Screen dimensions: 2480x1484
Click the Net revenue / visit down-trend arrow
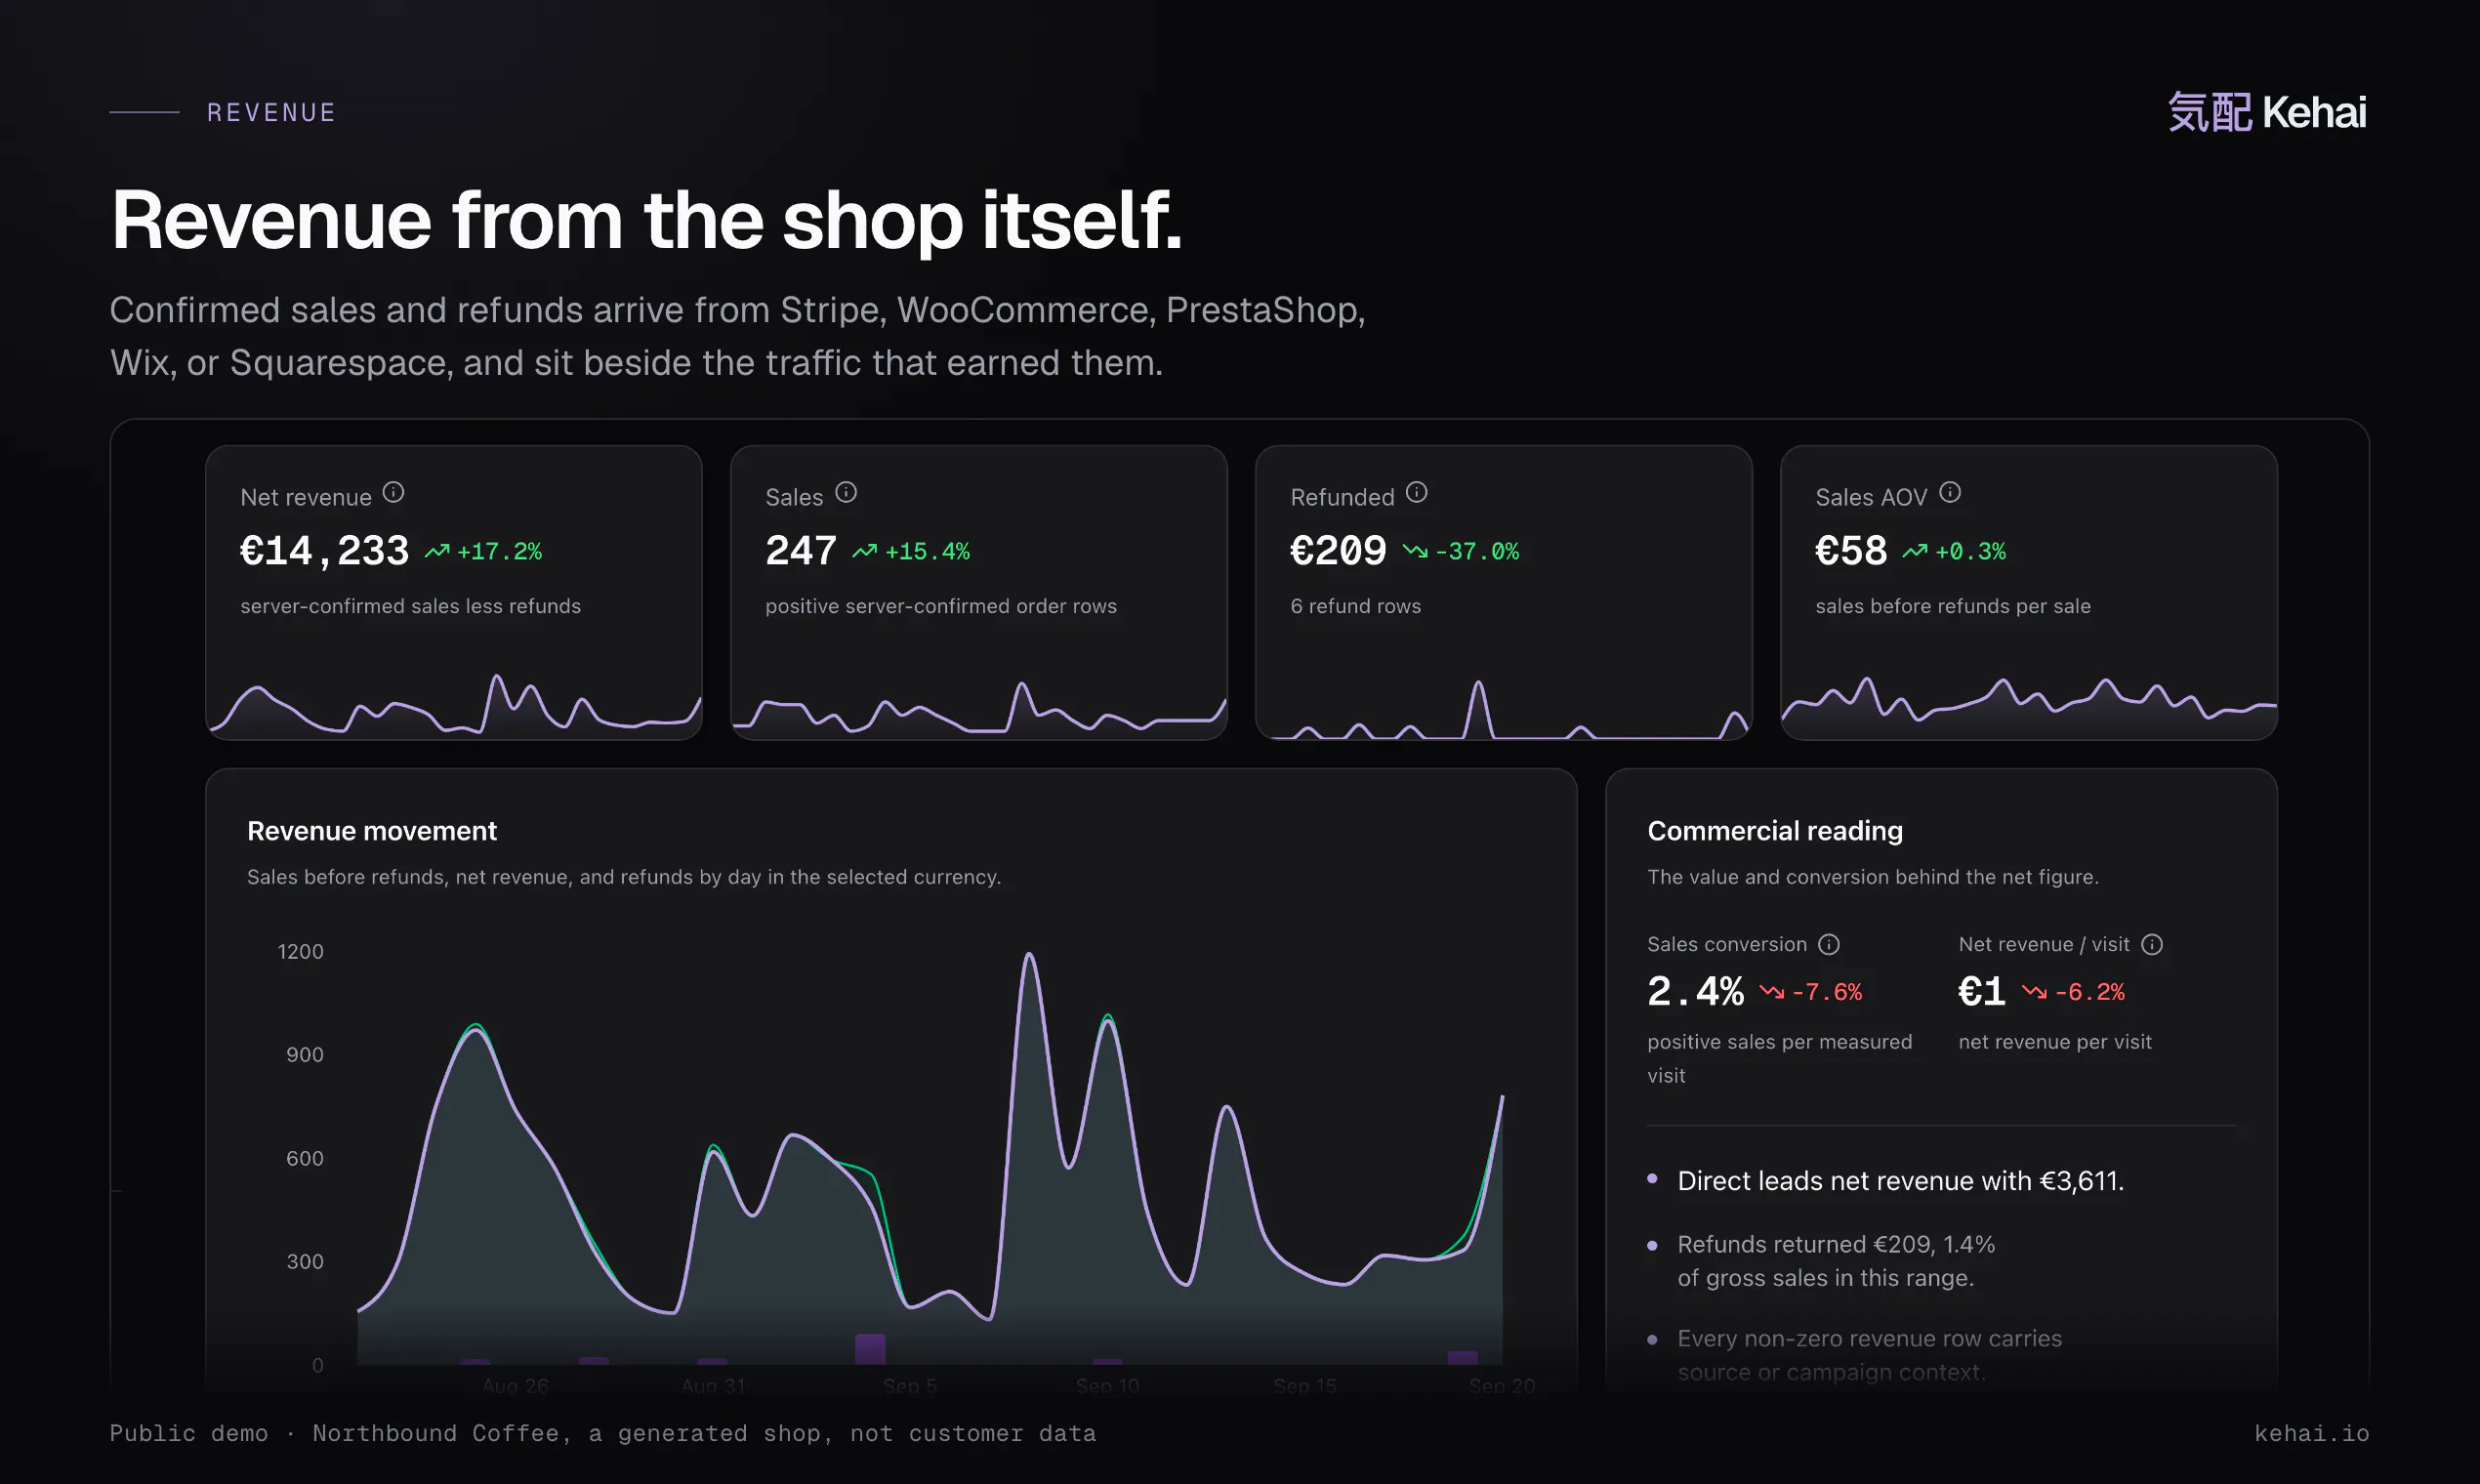pos(2033,992)
